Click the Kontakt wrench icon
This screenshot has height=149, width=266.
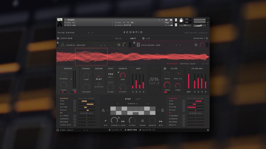click(60, 19)
